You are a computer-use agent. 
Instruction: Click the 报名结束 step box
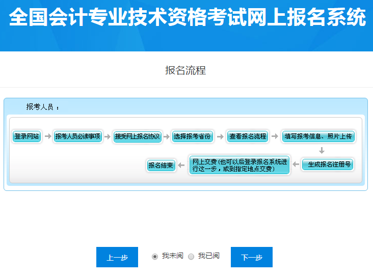pos(161,165)
